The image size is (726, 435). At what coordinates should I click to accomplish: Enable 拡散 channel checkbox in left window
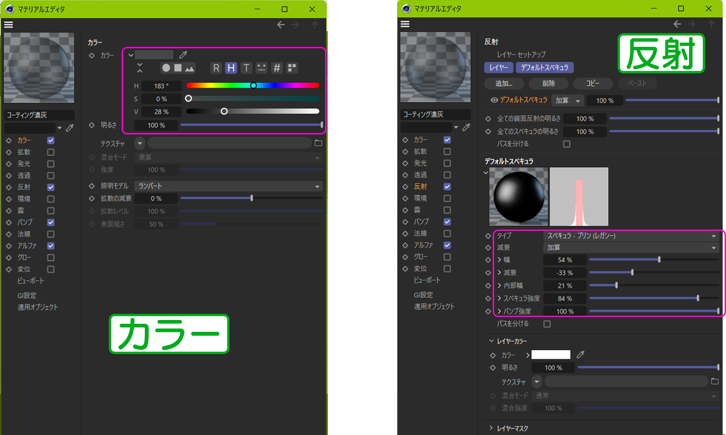(x=51, y=152)
